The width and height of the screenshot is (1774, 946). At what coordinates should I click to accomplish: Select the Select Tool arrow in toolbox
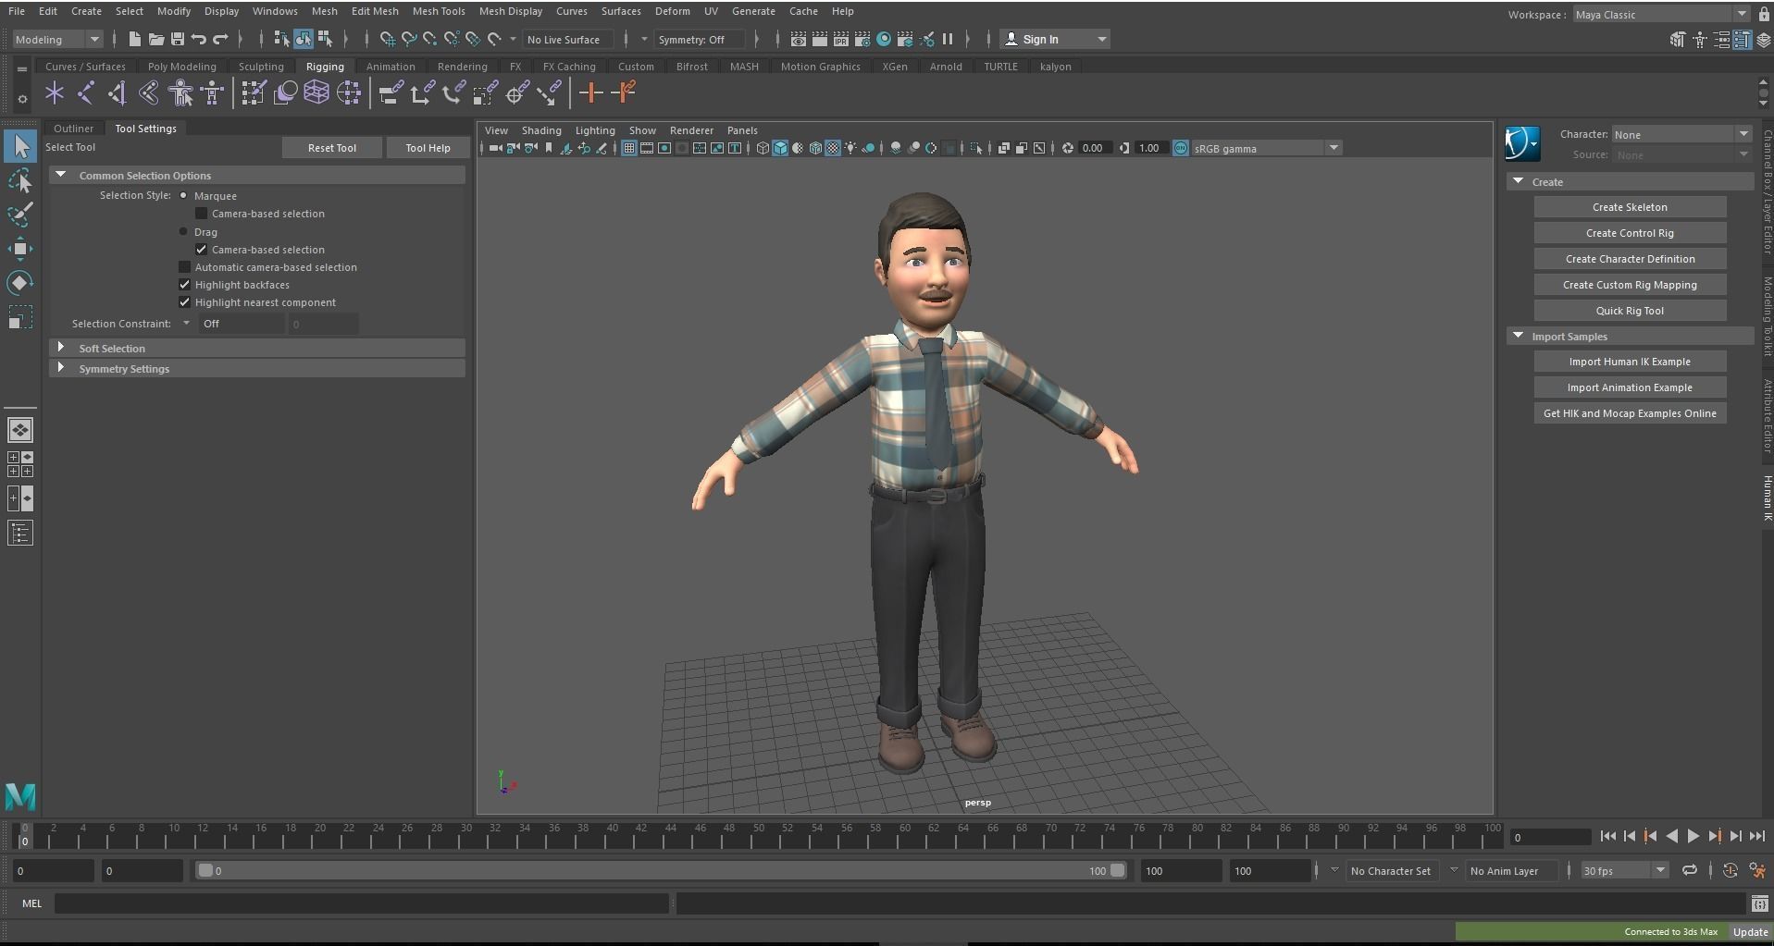click(x=20, y=146)
